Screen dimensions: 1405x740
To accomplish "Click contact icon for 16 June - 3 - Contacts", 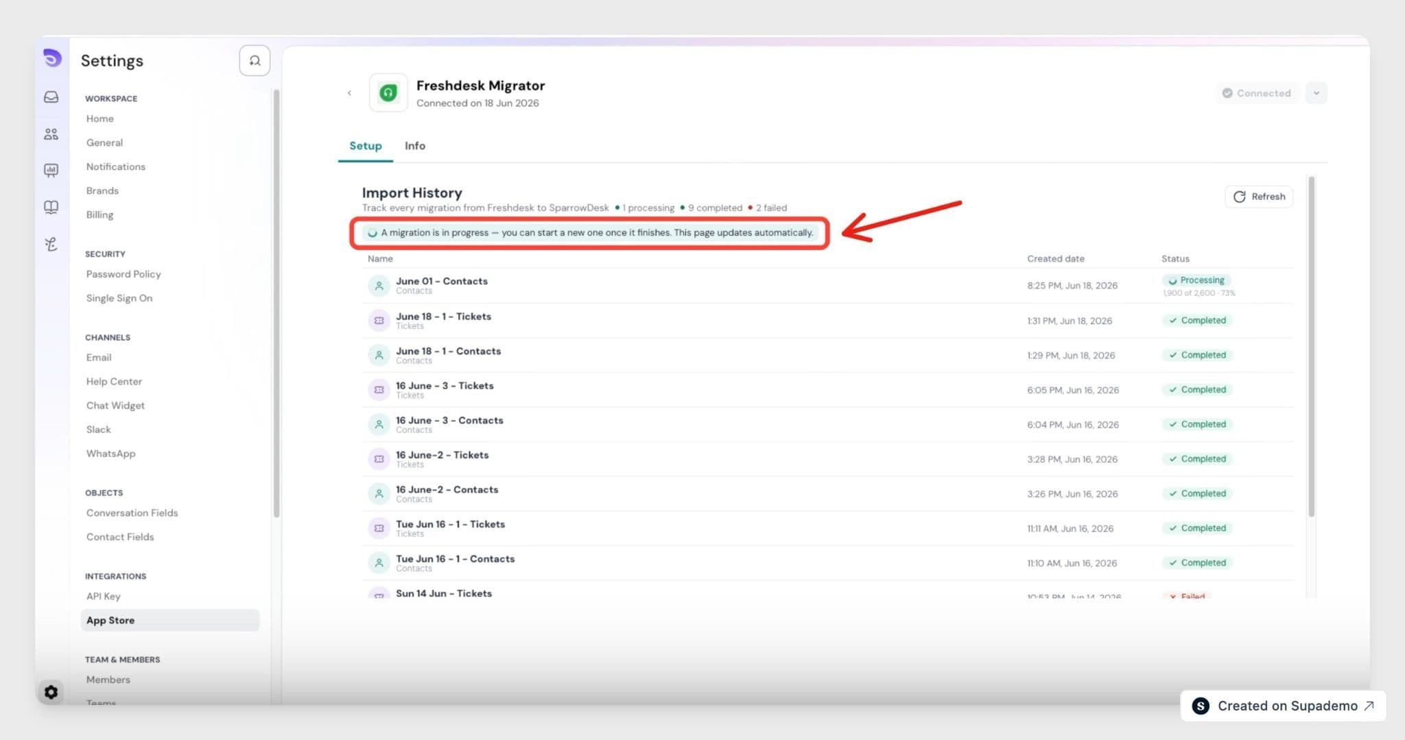I will point(379,424).
